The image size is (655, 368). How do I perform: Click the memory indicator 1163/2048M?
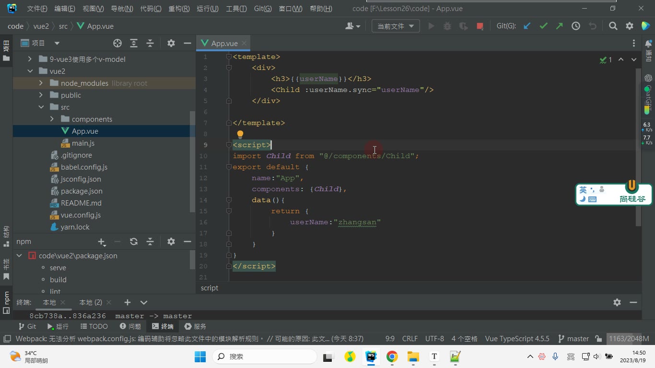pyautogui.click(x=629, y=339)
